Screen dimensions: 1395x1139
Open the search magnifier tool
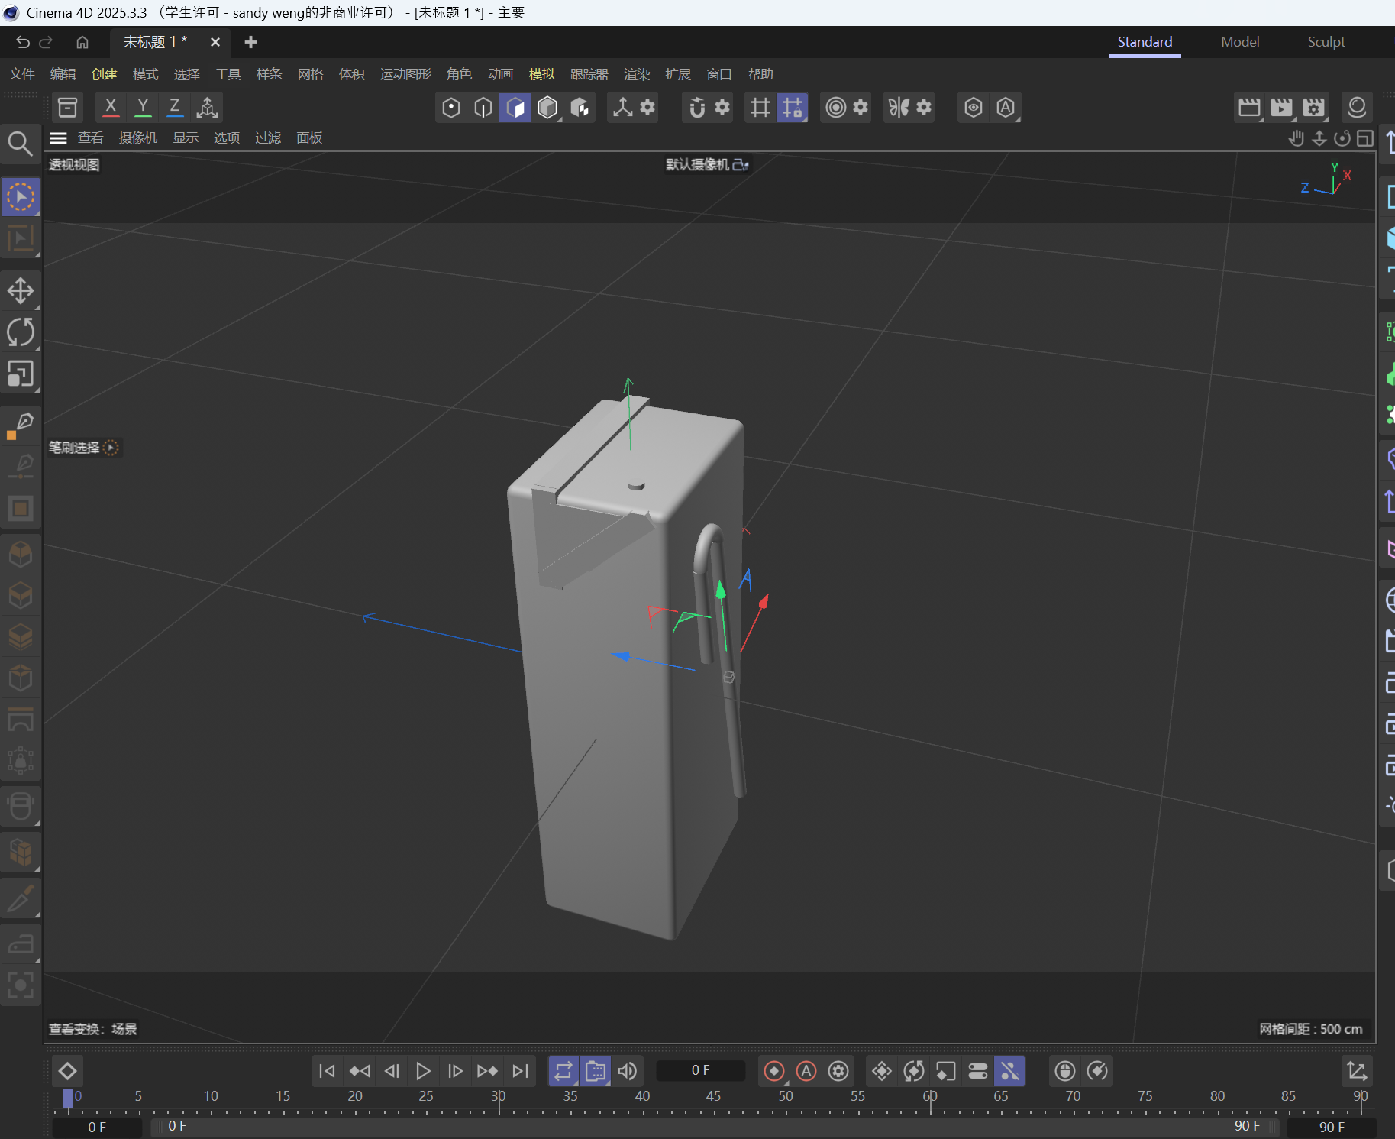[x=20, y=144]
